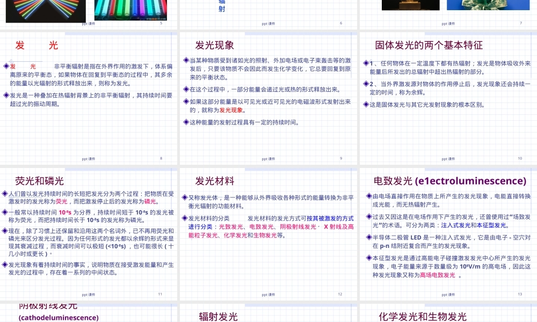Click the page number 13 in slide footer

520,294
